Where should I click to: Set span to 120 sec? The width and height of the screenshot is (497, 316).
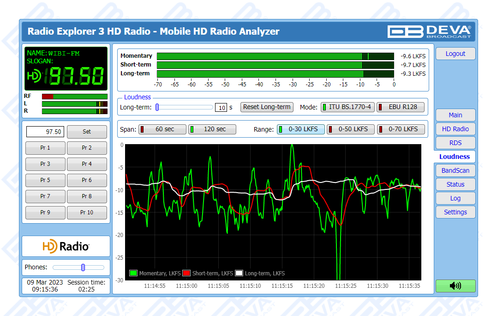click(x=212, y=129)
